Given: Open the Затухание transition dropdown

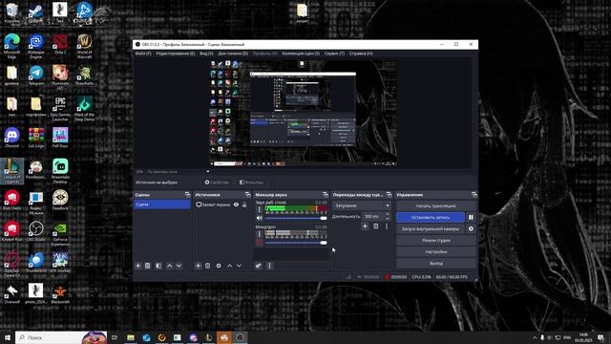Looking at the screenshot, I should (362, 205).
